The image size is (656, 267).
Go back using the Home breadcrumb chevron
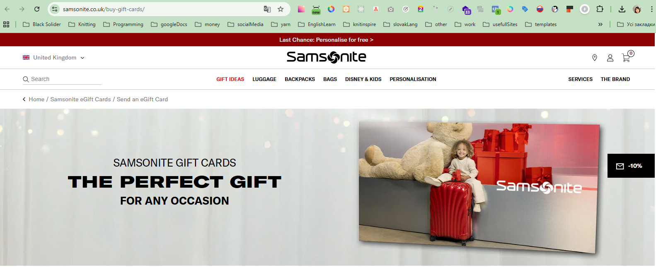click(24, 99)
